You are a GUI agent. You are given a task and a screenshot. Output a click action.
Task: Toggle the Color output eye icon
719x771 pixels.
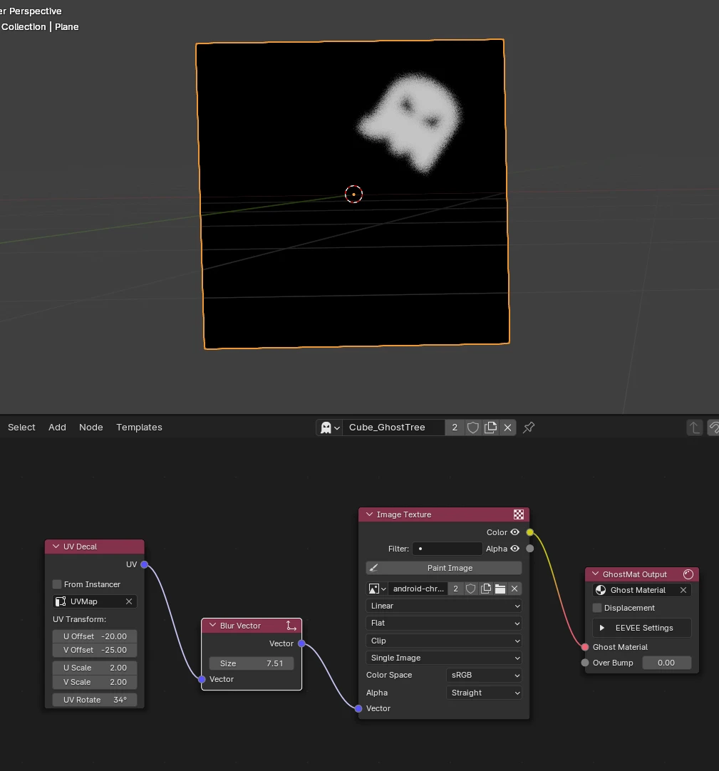pos(515,532)
